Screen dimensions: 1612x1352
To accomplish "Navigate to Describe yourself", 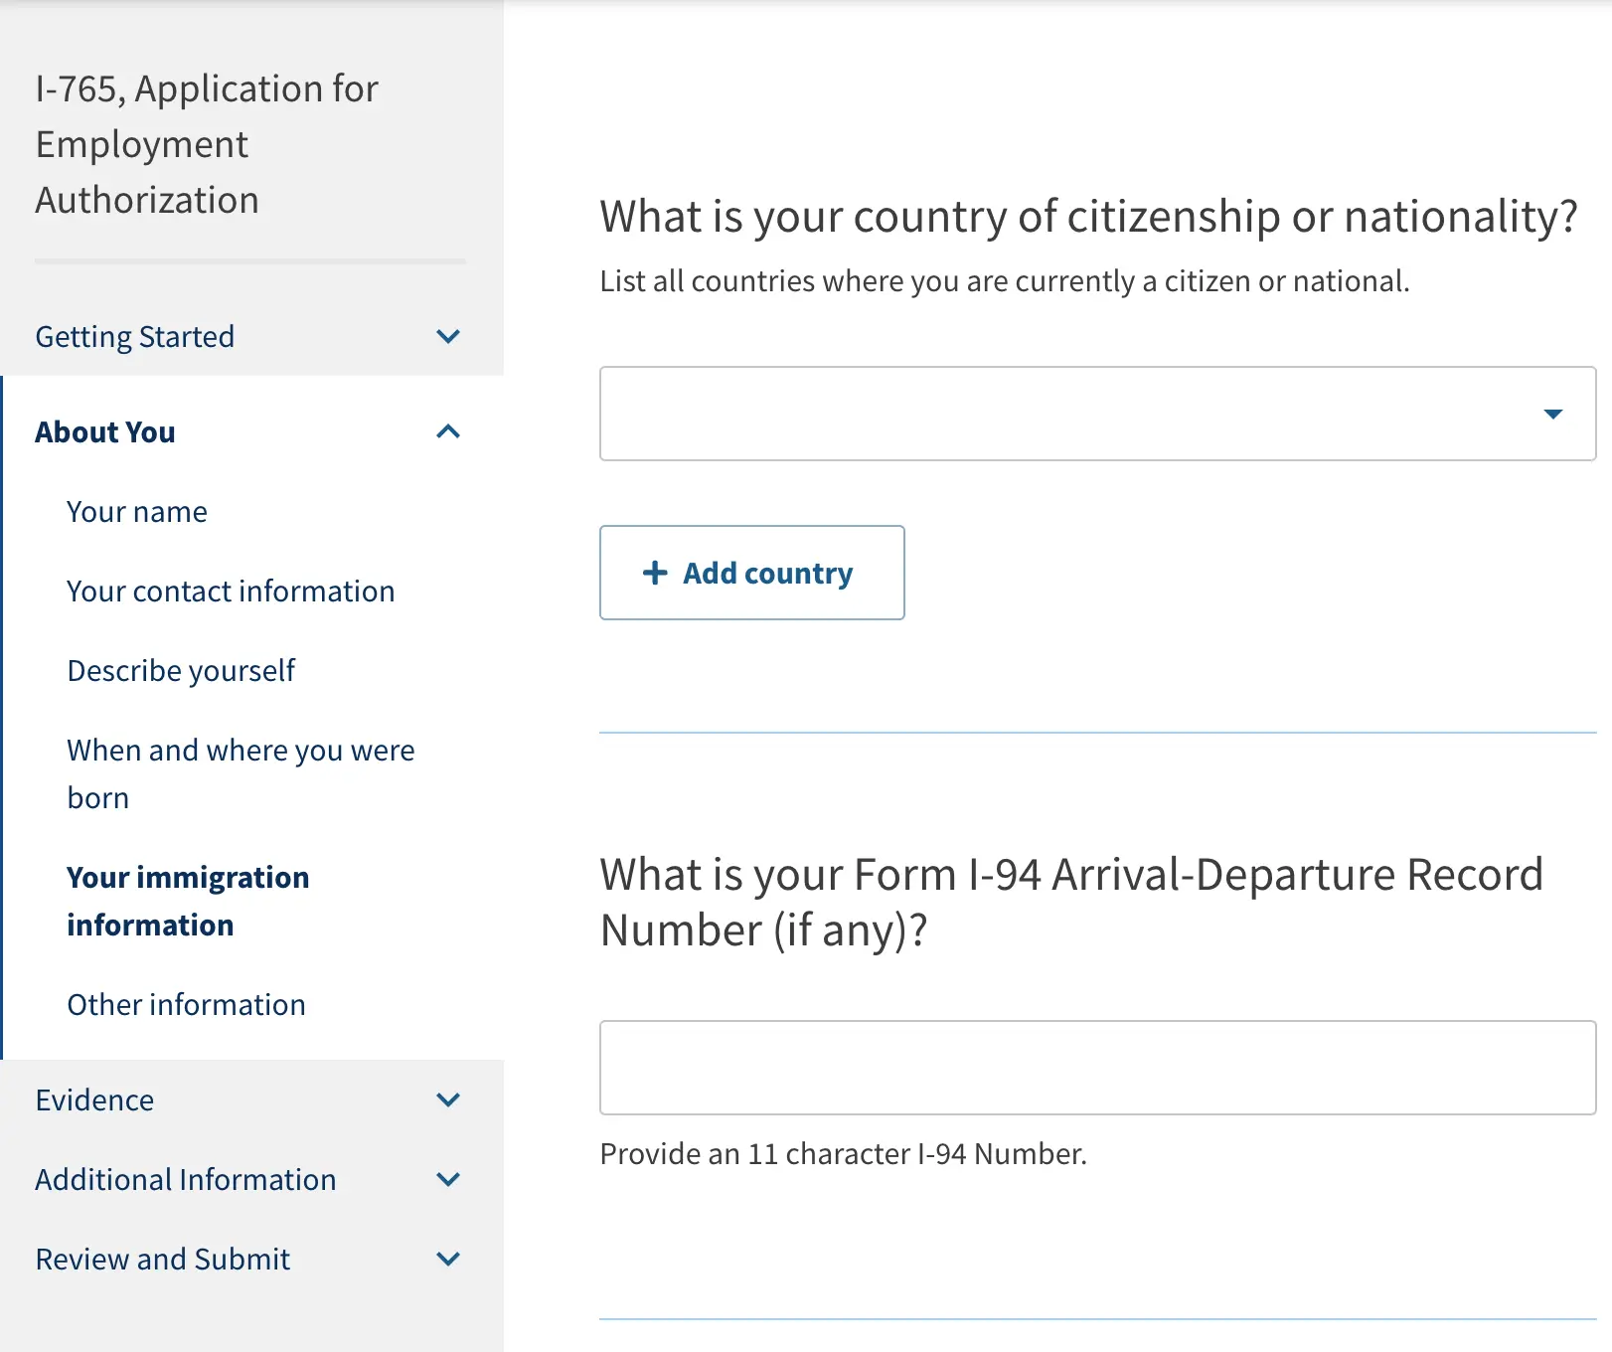I will [x=181, y=671].
